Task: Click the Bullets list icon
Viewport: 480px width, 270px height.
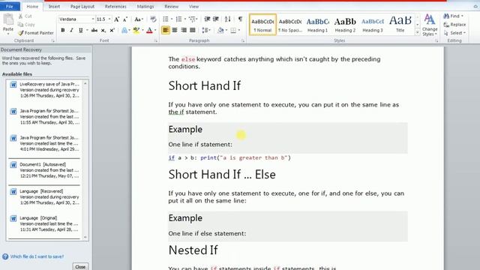Action: pyautogui.click(x=166, y=19)
